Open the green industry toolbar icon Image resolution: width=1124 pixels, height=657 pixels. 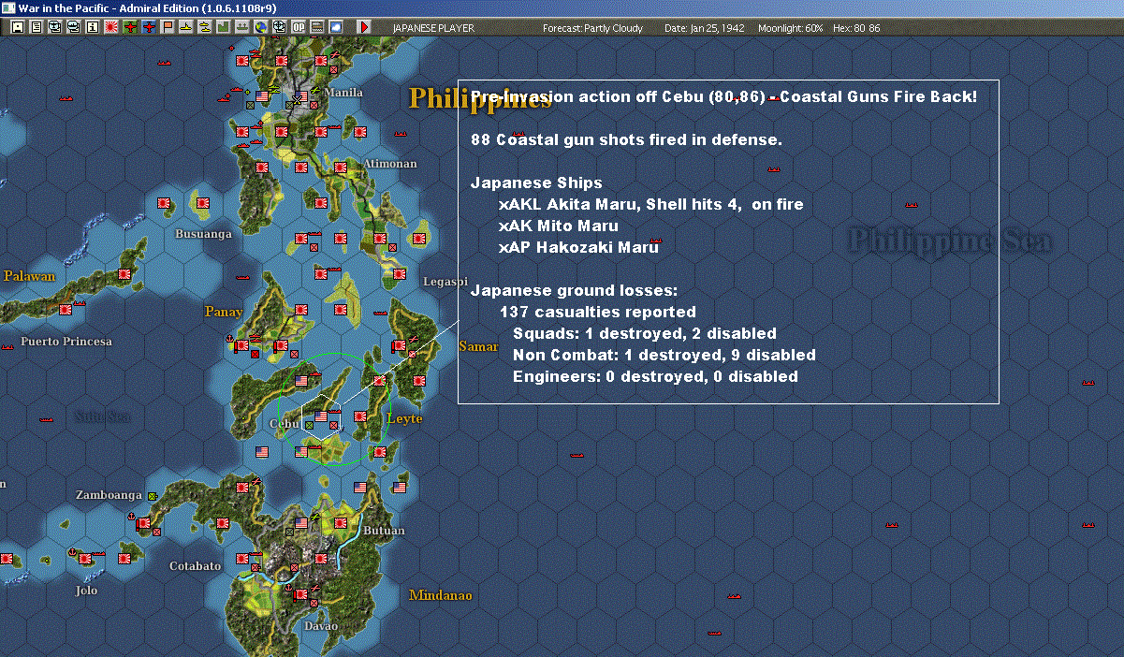point(224,27)
